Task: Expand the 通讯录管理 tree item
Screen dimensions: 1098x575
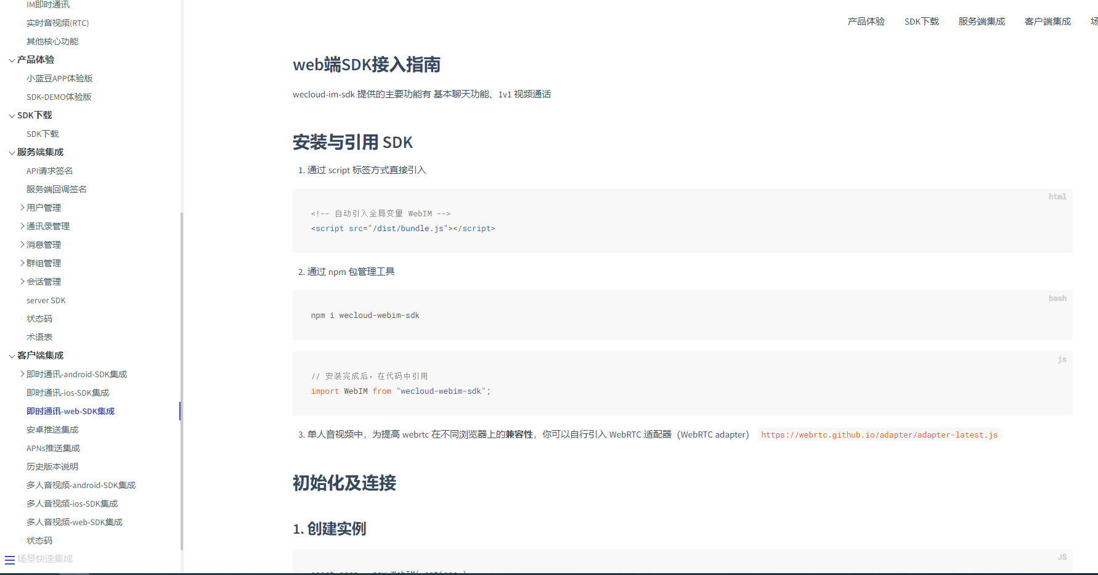Action: tap(23, 226)
